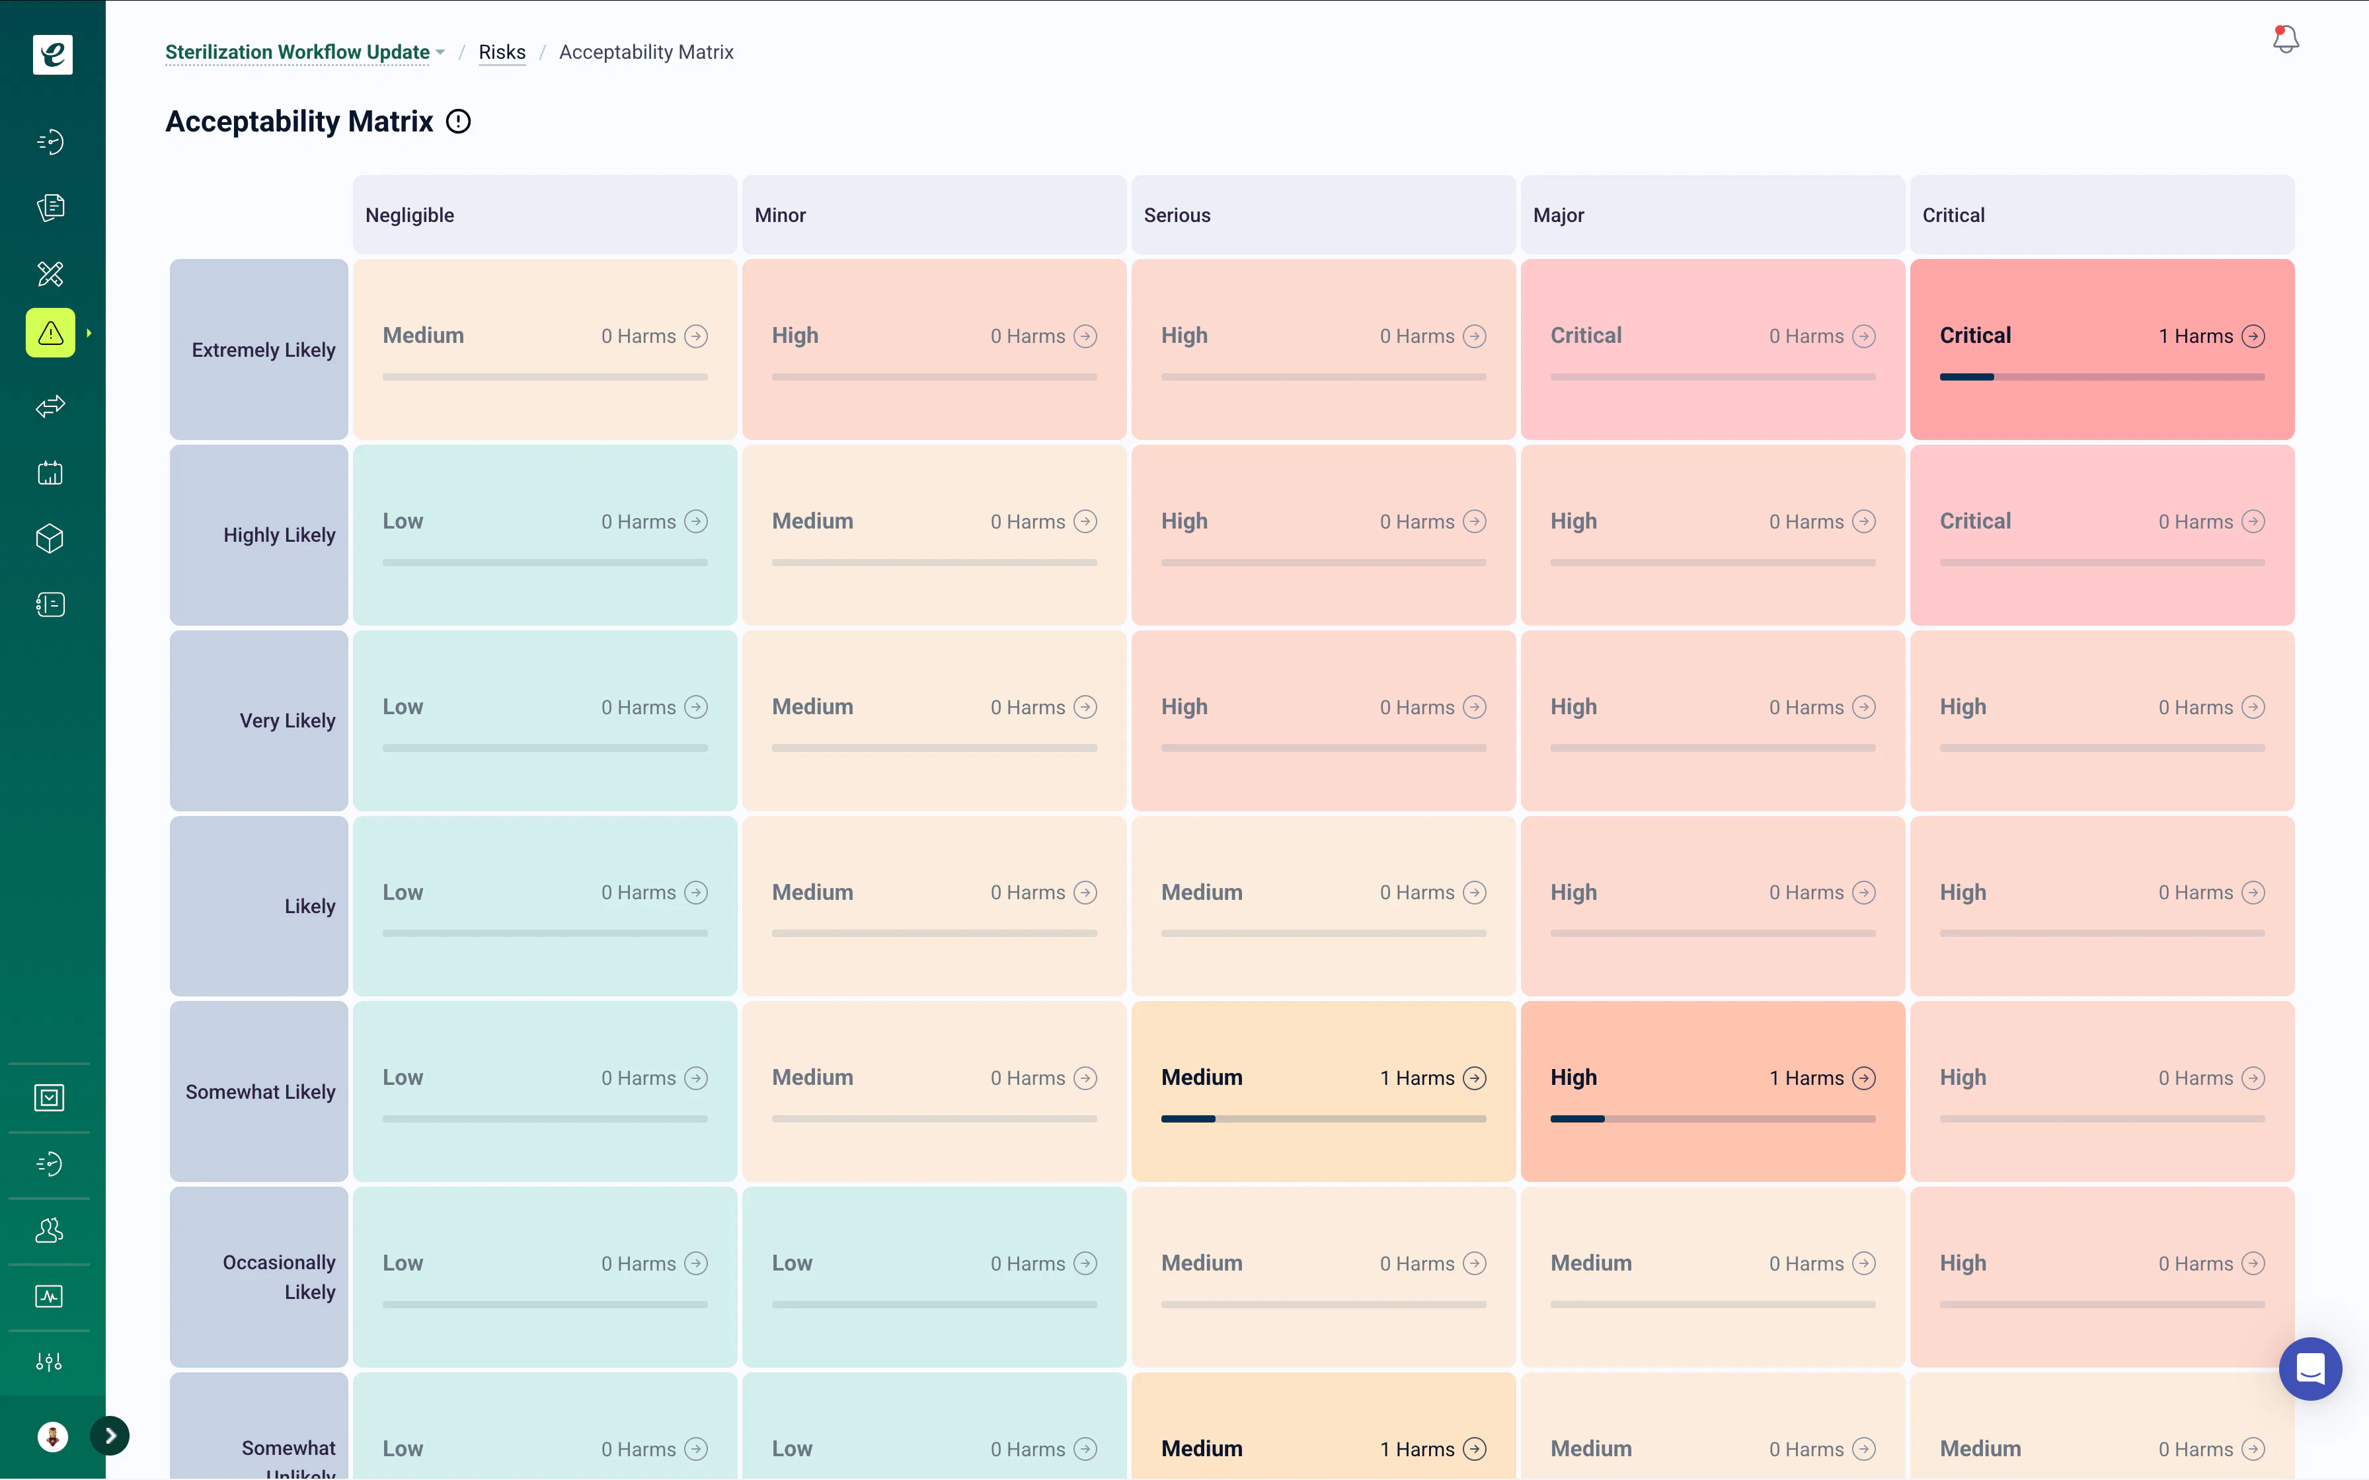Go to Risks breadcrumb link
Image resolution: width=2369 pixels, height=1480 pixels.
coord(502,52)
